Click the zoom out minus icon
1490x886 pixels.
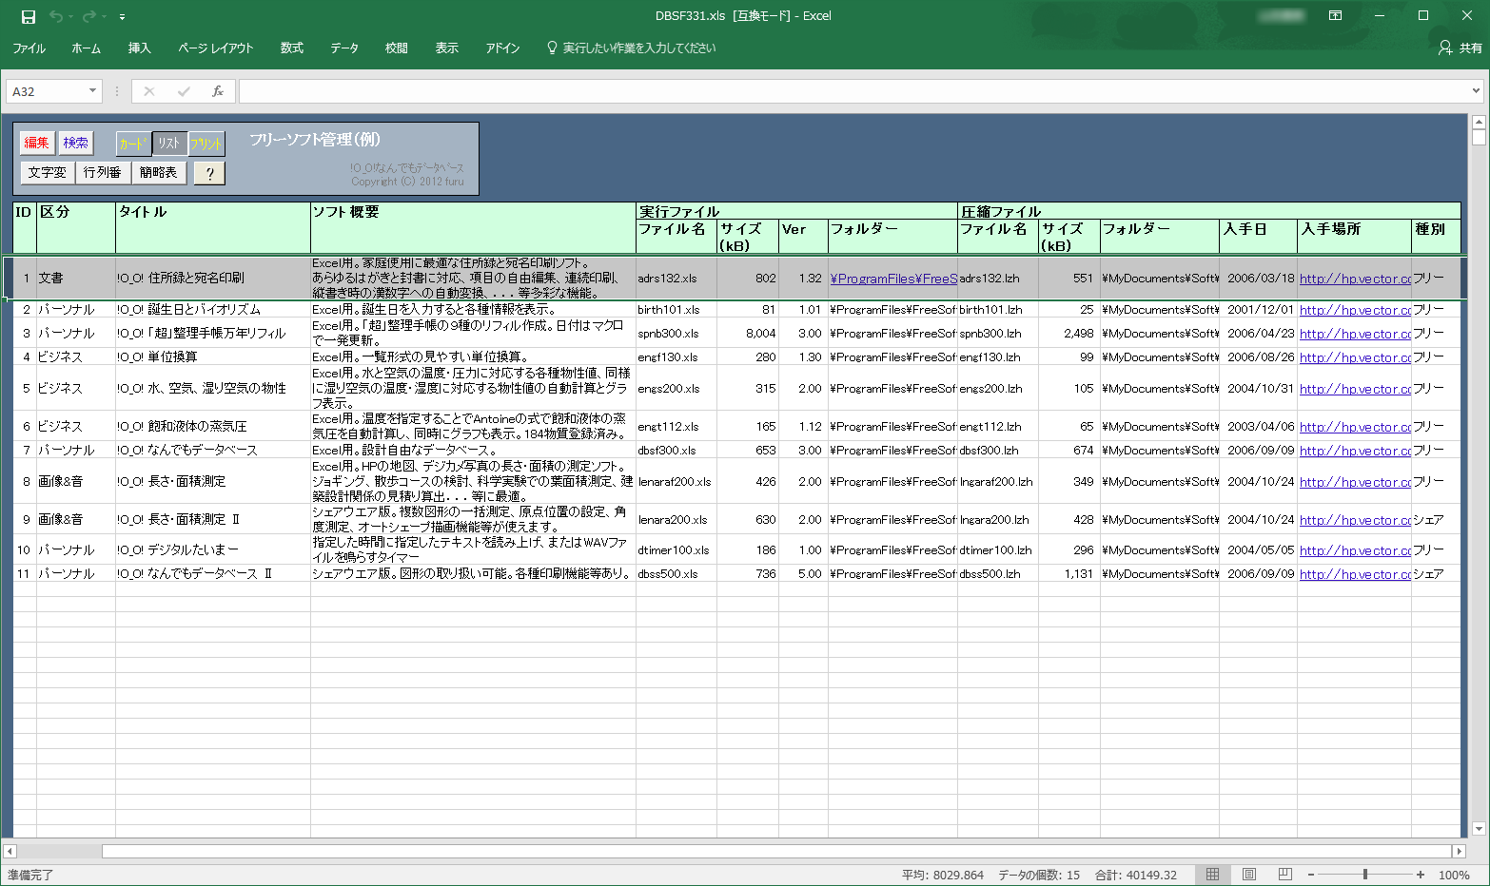tap(1311, 875)
